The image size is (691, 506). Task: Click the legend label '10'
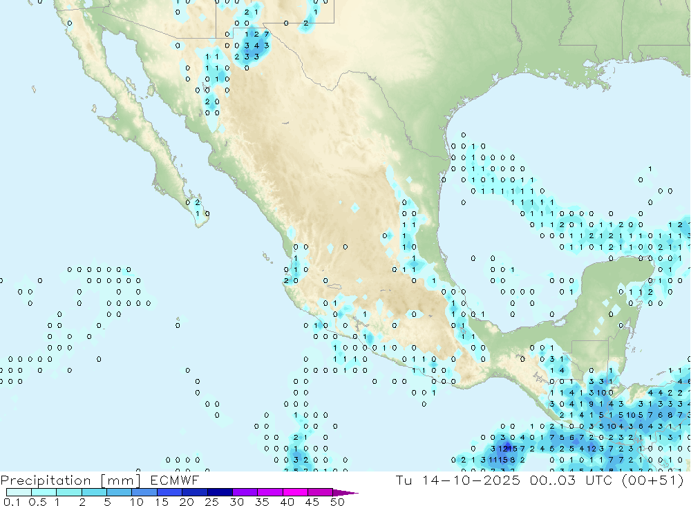(x=136, y=502)
